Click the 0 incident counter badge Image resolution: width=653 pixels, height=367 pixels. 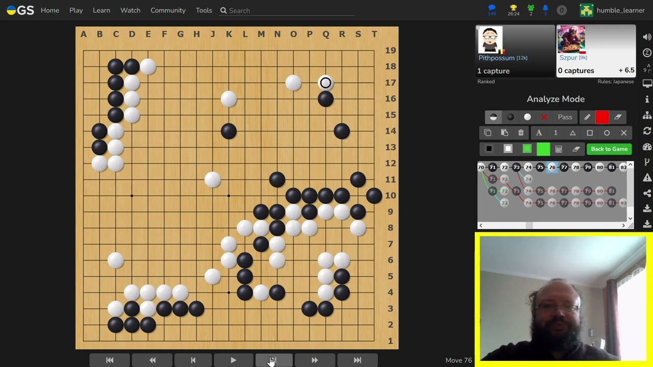coord(562,10)
